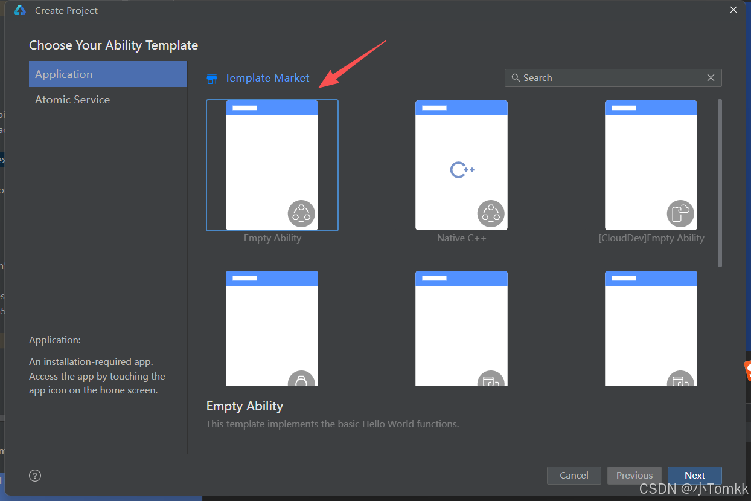Click the '[CloudDev]Empty Ability' caption text

(x=651, y=238)
